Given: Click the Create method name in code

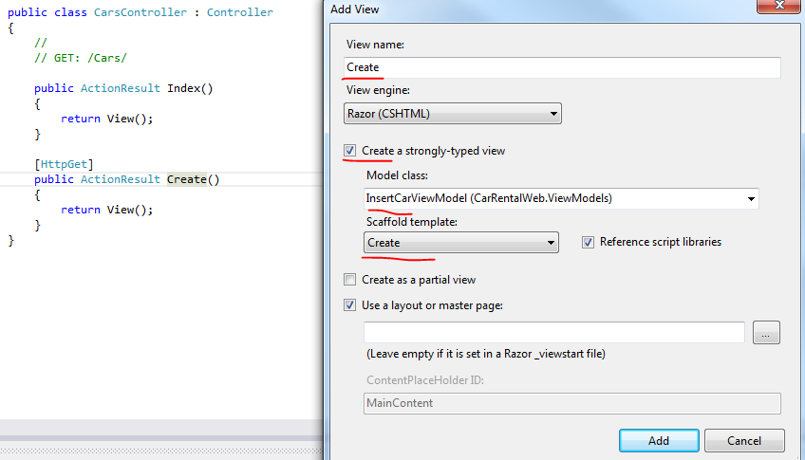Looking at the screenshot, I should (x=187, y=179).
